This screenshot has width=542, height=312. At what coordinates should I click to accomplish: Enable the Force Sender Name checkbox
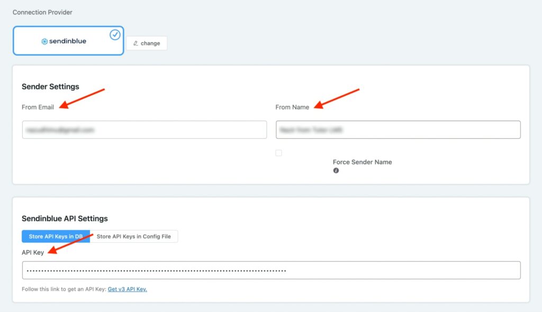(278, 153)
